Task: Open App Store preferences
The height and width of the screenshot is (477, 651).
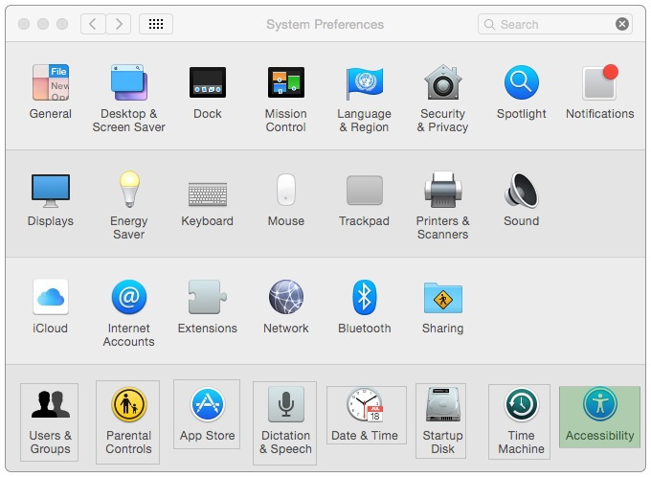Action: pos(207,414)
